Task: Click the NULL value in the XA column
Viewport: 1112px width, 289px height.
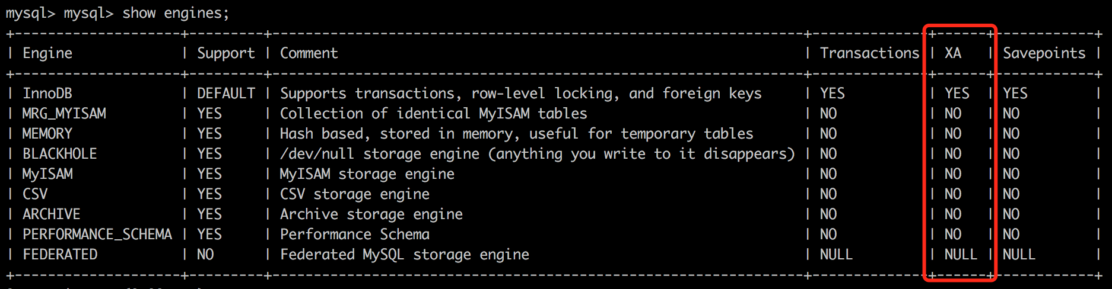Action: [x=961, y=255]
